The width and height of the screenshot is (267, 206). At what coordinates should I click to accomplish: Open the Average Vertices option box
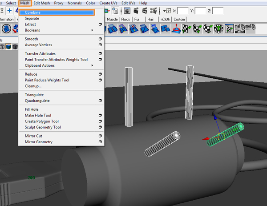click(100, 45)
